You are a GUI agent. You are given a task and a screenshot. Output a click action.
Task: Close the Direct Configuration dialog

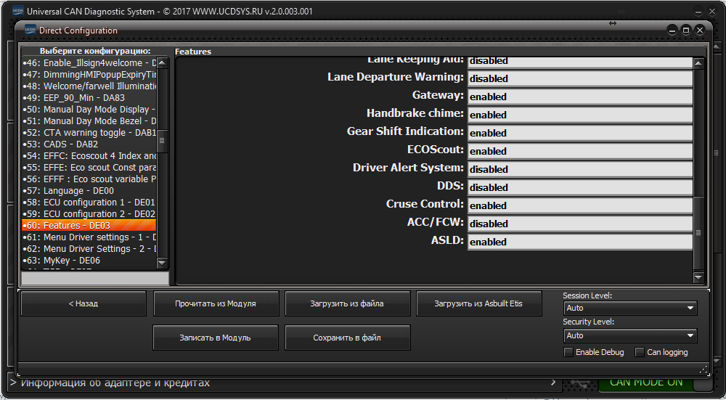[x=700, y=30]
